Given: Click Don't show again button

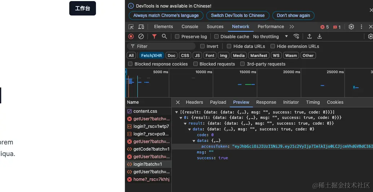Looking at the screenshot, I should pyautogui.click(x=293, y=15).
